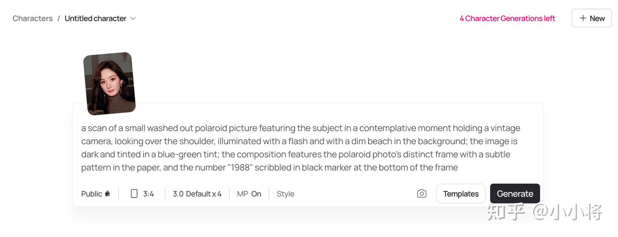
Task: Create a New character
Action: (591, 18)
